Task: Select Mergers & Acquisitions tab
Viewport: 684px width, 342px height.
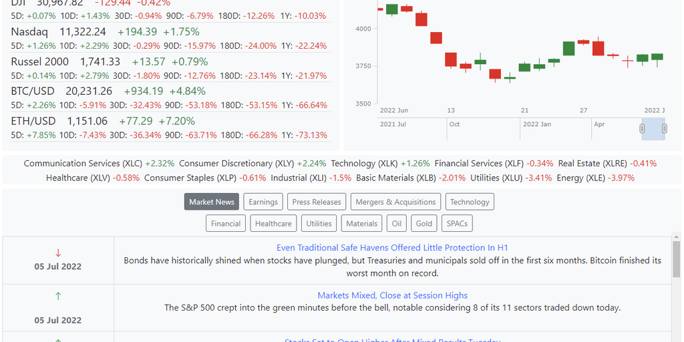Action: click(x=395, y=202)
